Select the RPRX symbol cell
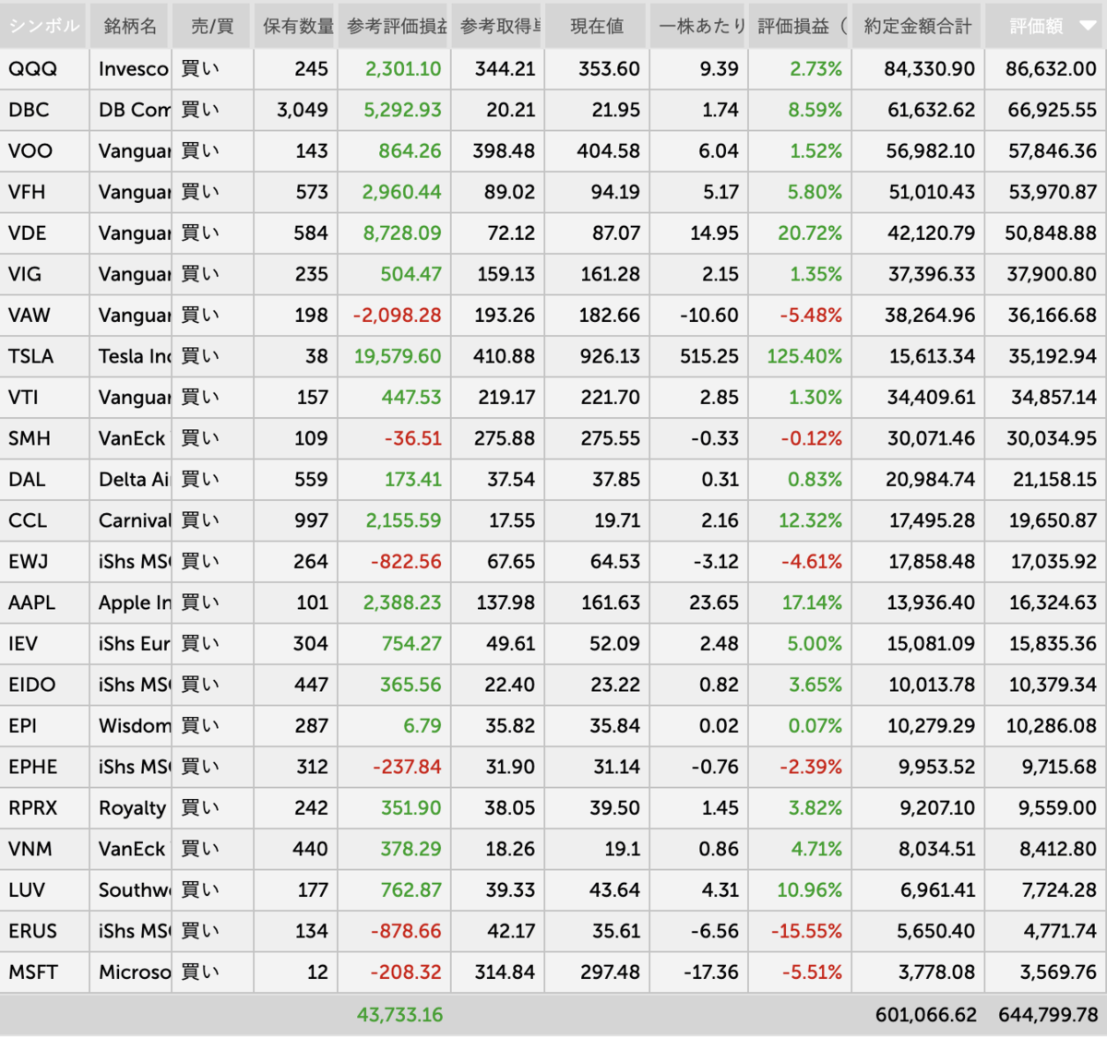Viewport: 1107px width, 1038px height. tap(44, 808)
